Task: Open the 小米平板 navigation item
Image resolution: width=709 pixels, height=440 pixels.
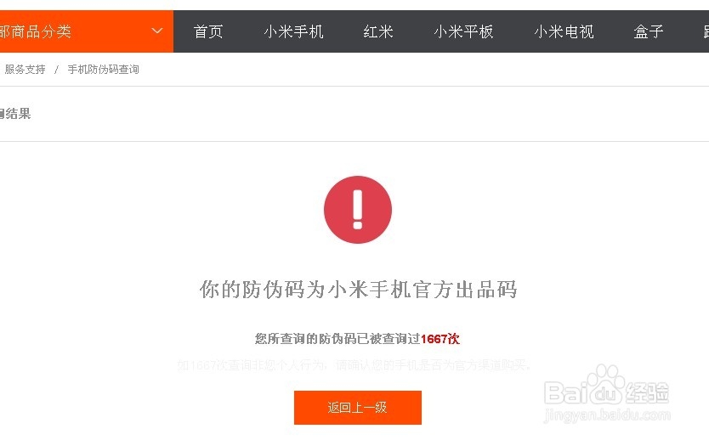Action: coord(463,31)
